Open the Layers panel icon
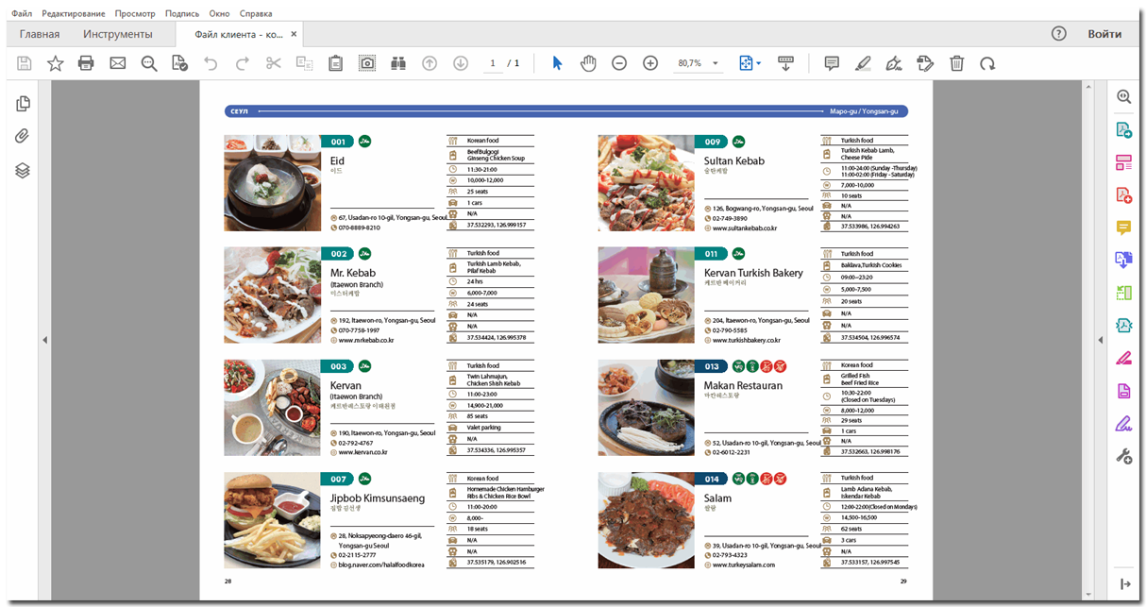The width and height of the screenshot is (1146, 607). 24,170
